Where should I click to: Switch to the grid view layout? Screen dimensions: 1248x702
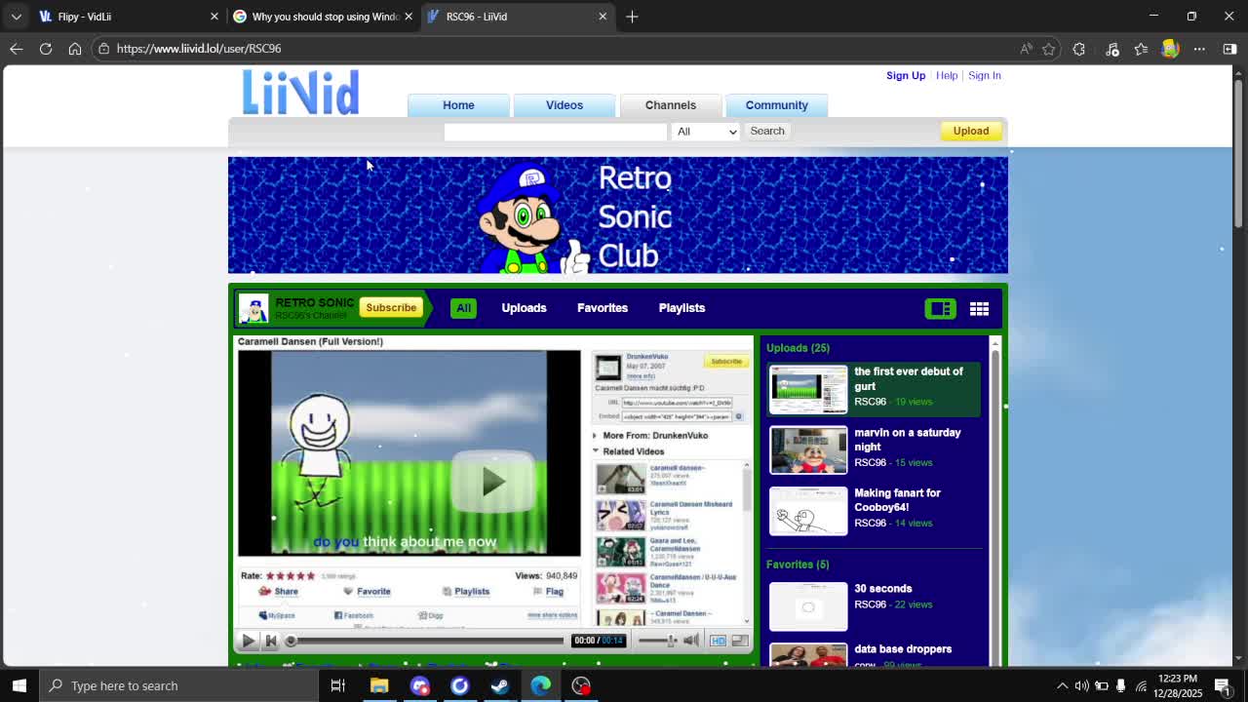click(x=979, y=309)
